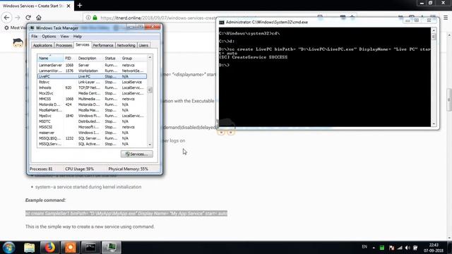Click the Most Visited bookmark gear icon
Image resolution: width=452 pixels, height=254 pixels.
6,28
